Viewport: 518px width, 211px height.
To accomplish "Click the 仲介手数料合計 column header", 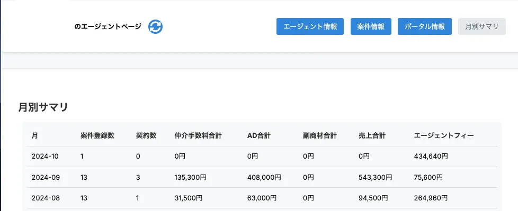I will point(198,135).
